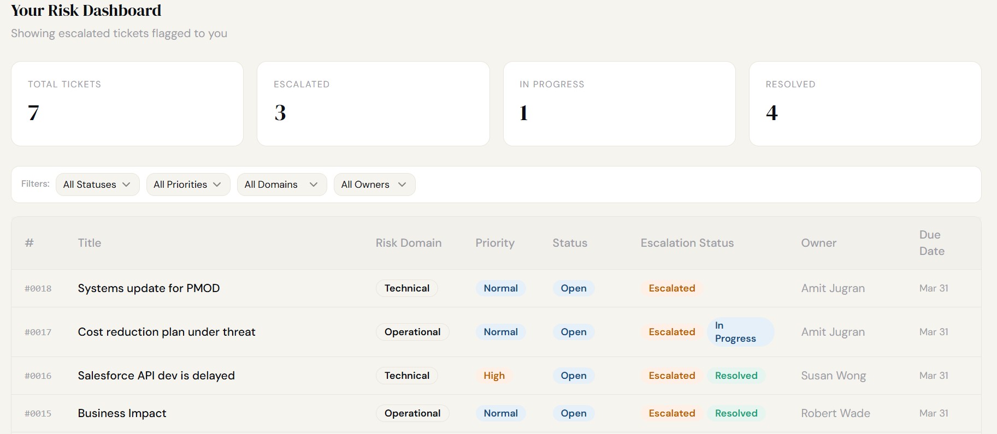Viewport: 997px width, 434px height.
Task: Click the Escalated summary card
Action: click(373, 104)
